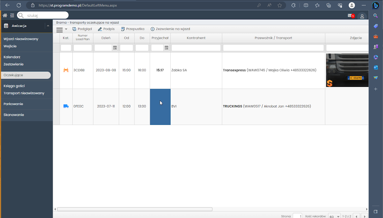Image resolution: width=383 pixels, height=218 pixels.
Task: Open Księga gości from the sidebar
Action: coord(14,86)
